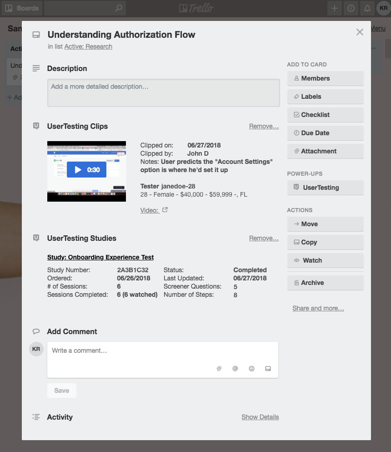Open notifications via the bell icon
This screenshot has width=391, height=452.
pyautogui.click(x=367, y=8)
